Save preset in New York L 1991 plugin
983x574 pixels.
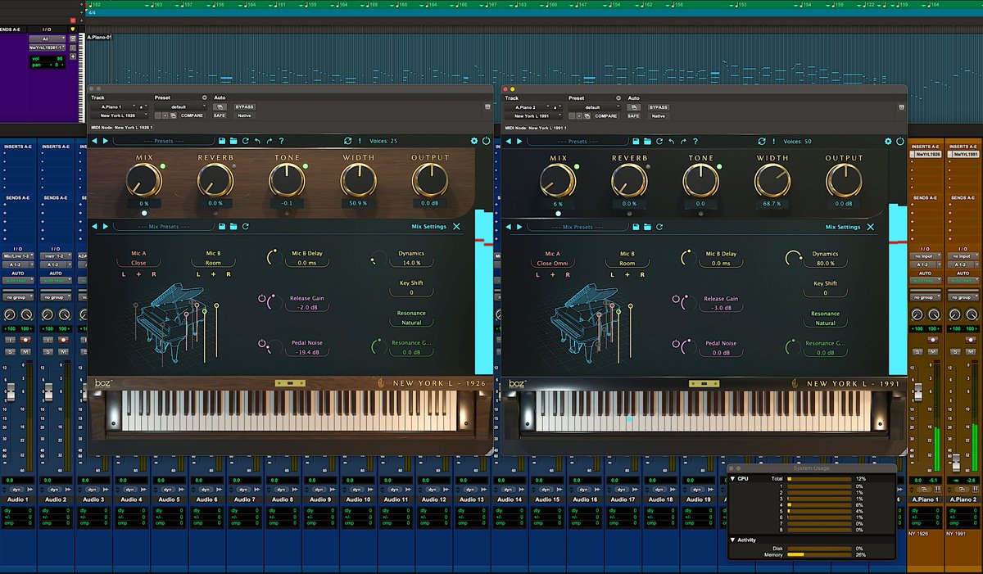point(636,141)
